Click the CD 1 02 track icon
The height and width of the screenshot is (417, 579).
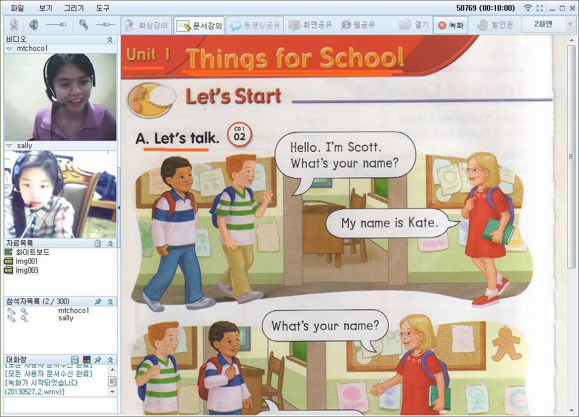[239, 134]
